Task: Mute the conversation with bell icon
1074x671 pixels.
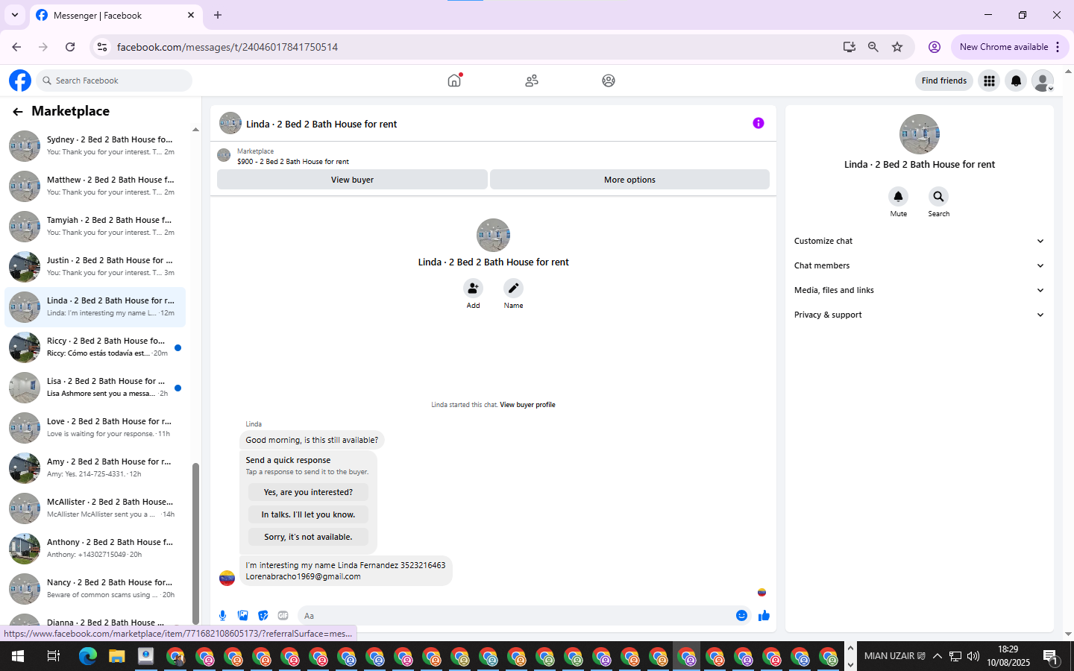Action: click(898, 196)
